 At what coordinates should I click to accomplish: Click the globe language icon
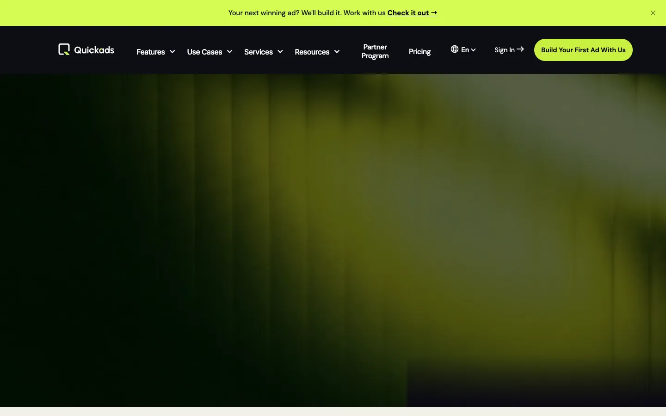click(x=455, y=49)
